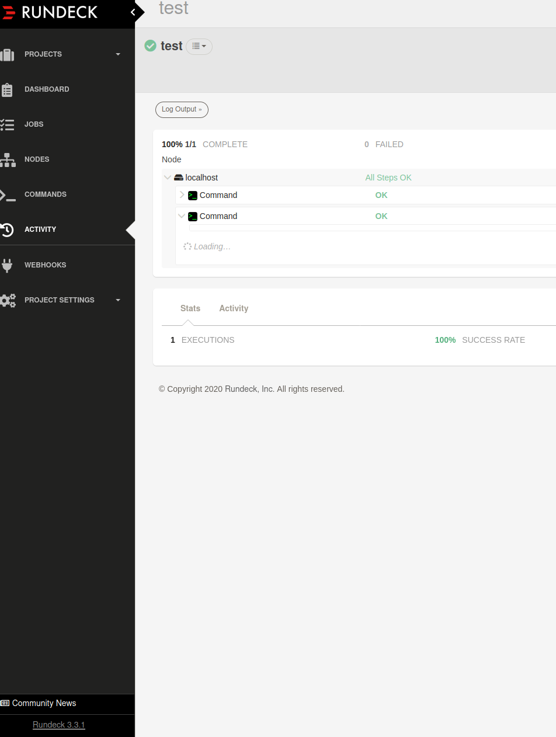Screen dimensions: 556x737
Task: Open the Webhooks section
Action: click(45, 265)
